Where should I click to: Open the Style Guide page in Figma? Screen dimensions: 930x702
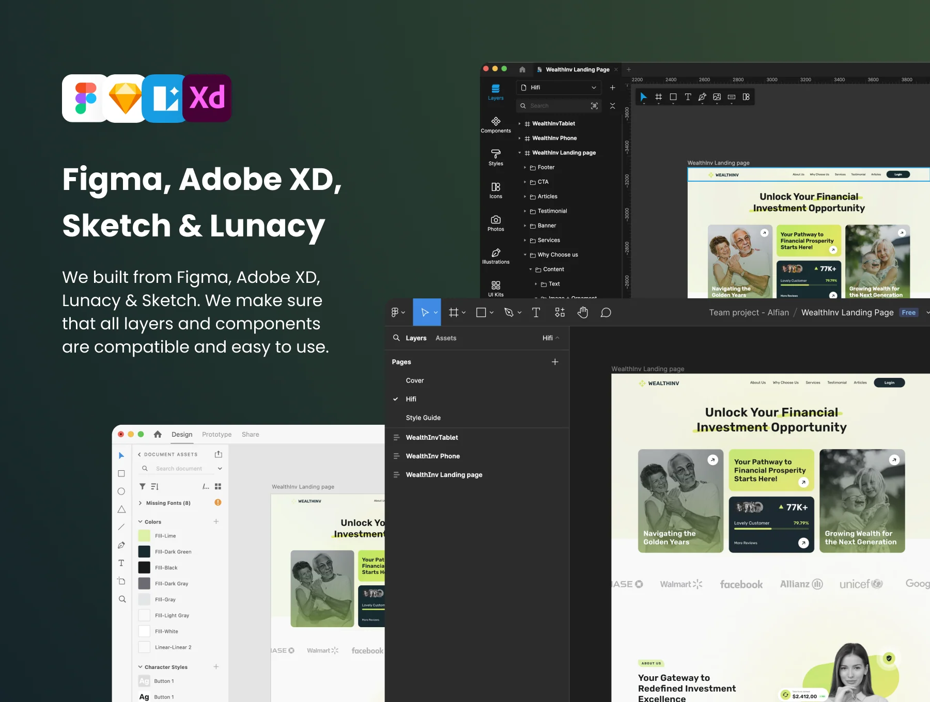pyautogui.click(x=423, y=418)
